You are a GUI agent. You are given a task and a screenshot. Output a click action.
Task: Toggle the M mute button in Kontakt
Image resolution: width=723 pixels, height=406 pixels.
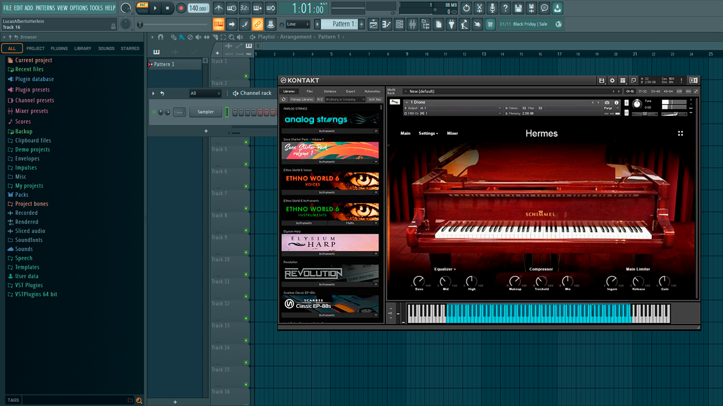[x=627, y=113]
